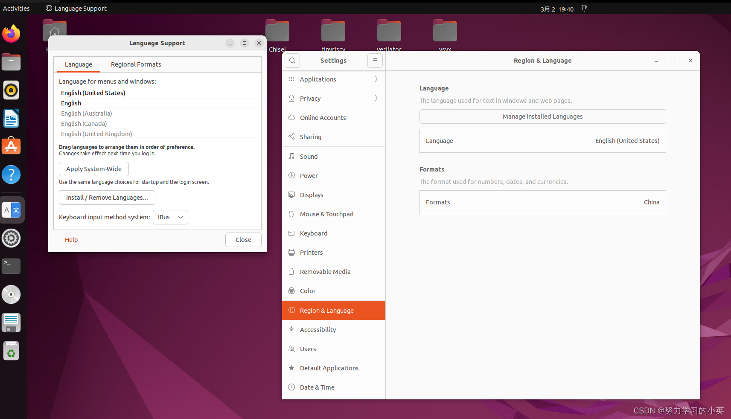The height and width of the screenshot is (419, 731).
Task: Select Region & Language in the sidebar
Action: point(327,310)
